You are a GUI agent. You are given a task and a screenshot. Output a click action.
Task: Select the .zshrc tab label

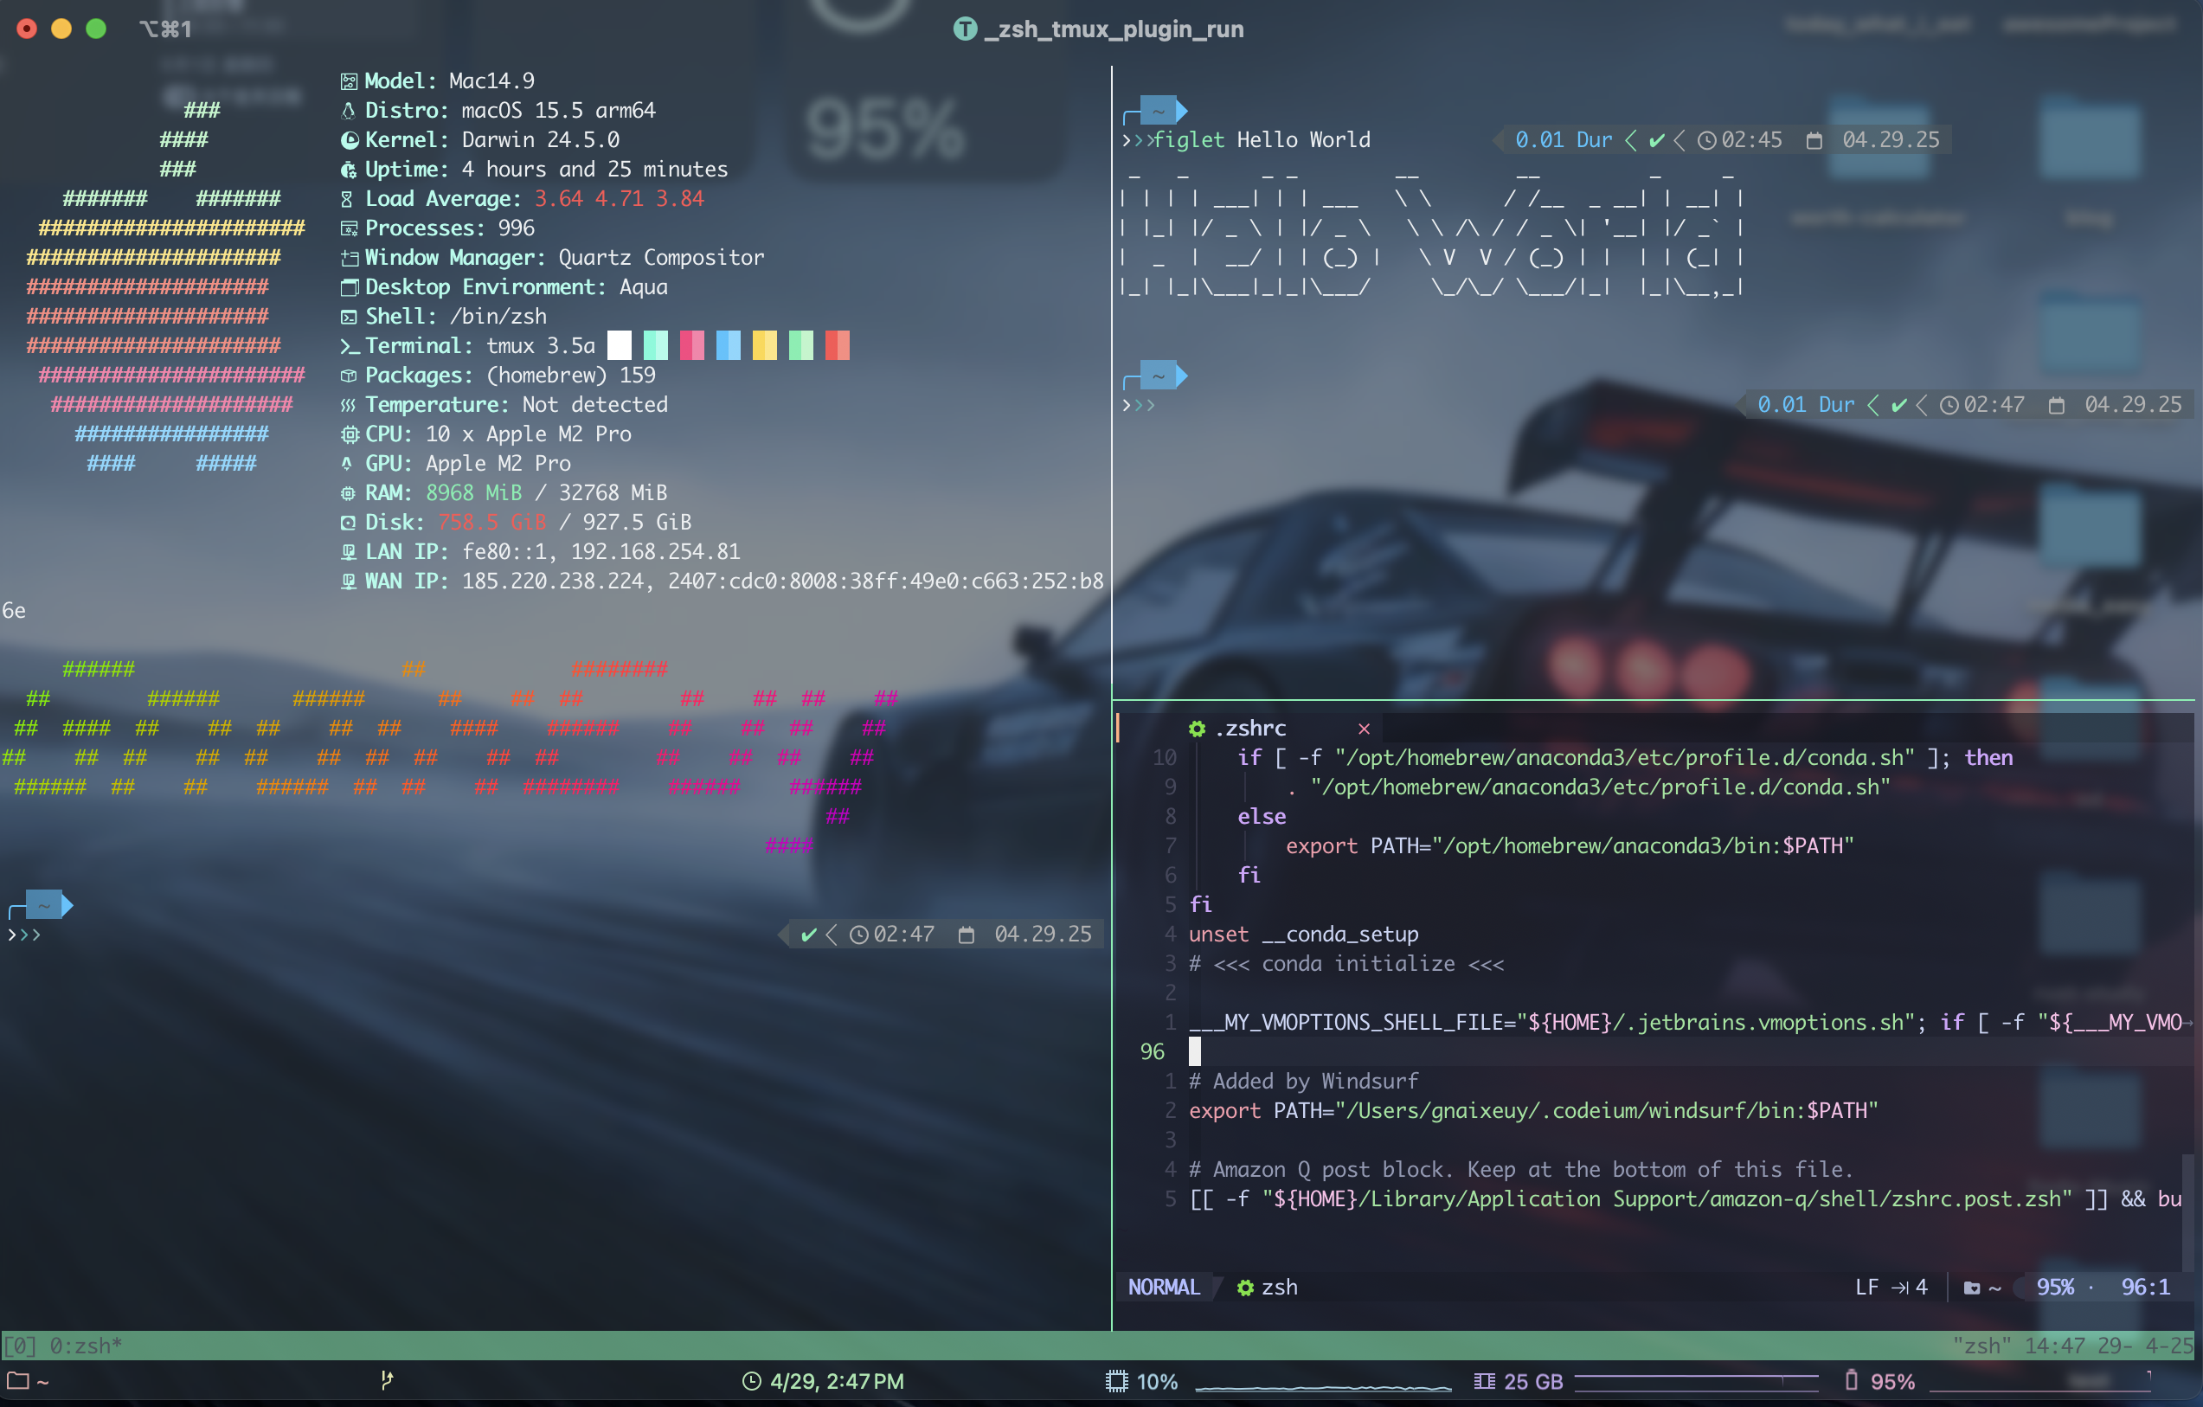point(1250,729)
